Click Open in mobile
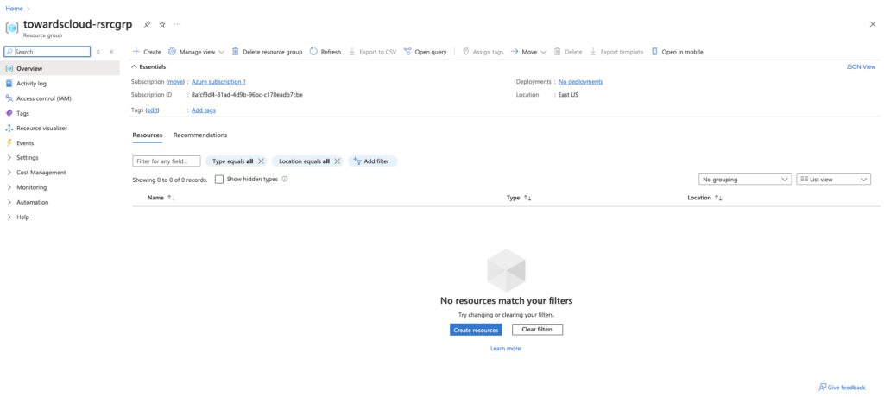Screen dimensions: 884x397 677,52
